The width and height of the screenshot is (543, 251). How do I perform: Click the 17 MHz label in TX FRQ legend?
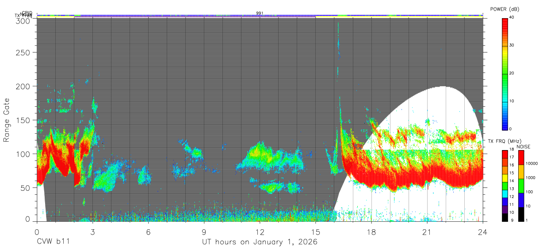[x=511, y=157]
